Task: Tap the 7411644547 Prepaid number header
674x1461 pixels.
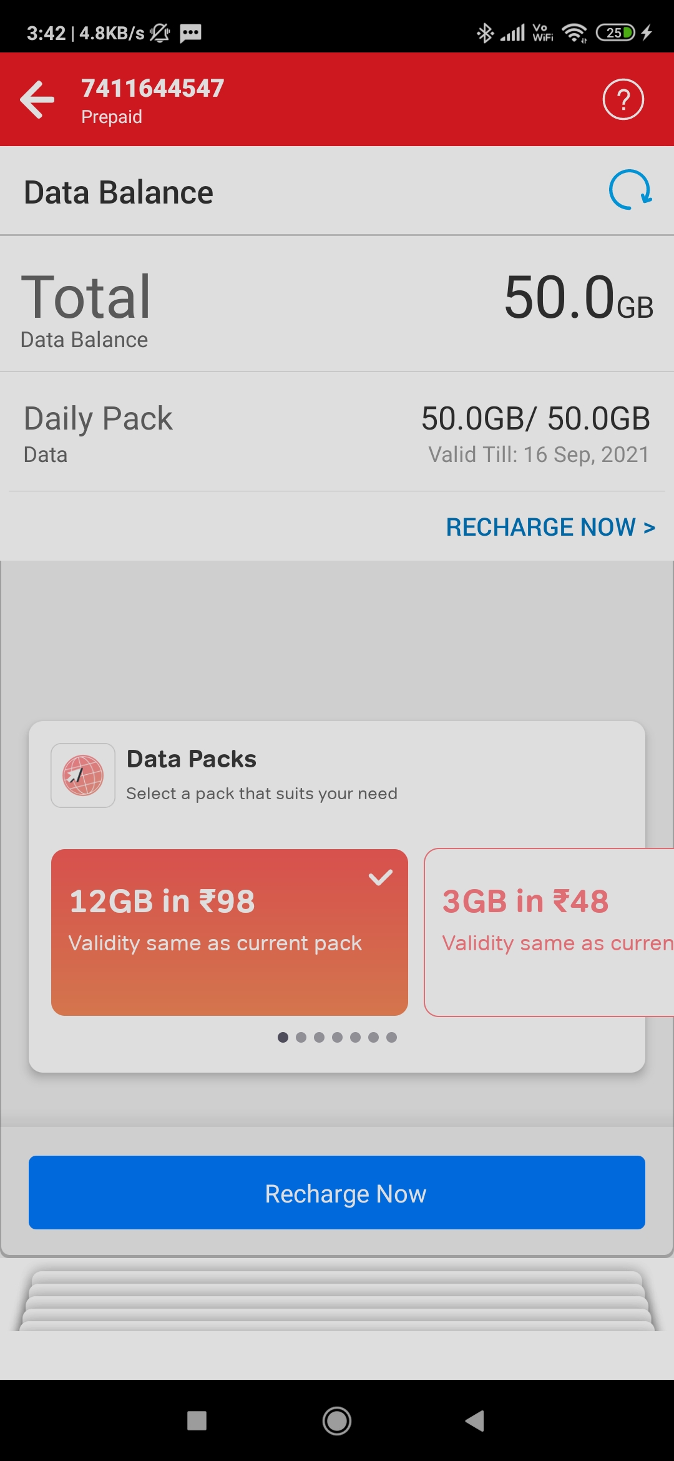Action: pyautogui.click(x=152, y=100)
